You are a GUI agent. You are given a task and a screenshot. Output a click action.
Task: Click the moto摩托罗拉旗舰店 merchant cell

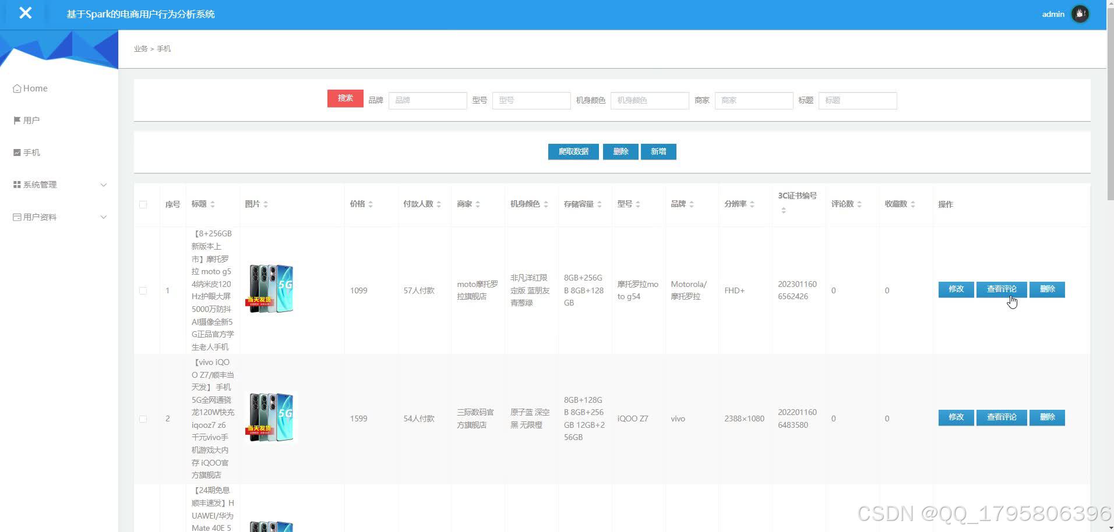click(478, 290)
